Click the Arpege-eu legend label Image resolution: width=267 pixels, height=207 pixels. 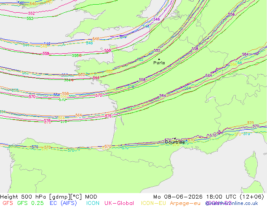[x=185, y=203]
